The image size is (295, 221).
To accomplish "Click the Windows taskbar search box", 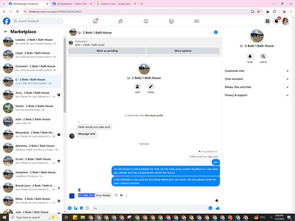I will click(x=35, y=217).
